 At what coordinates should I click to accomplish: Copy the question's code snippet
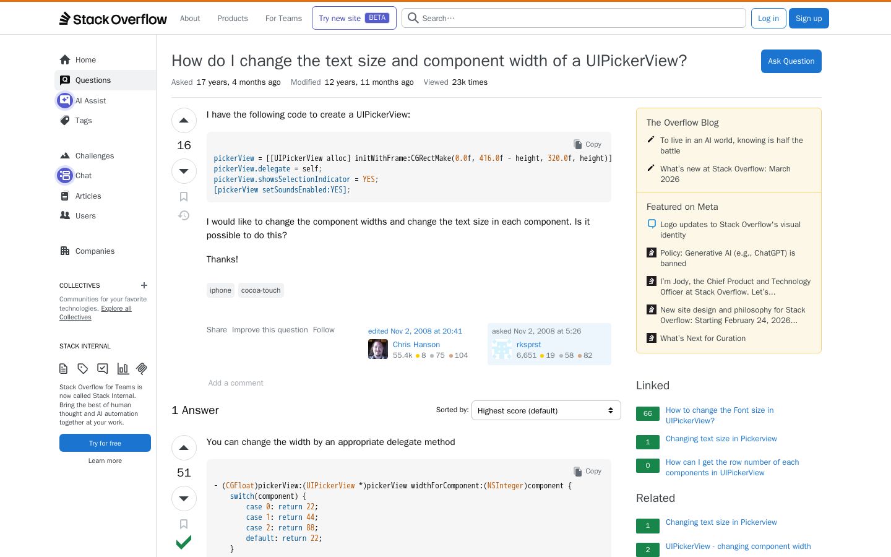click(x=588, y=144)
